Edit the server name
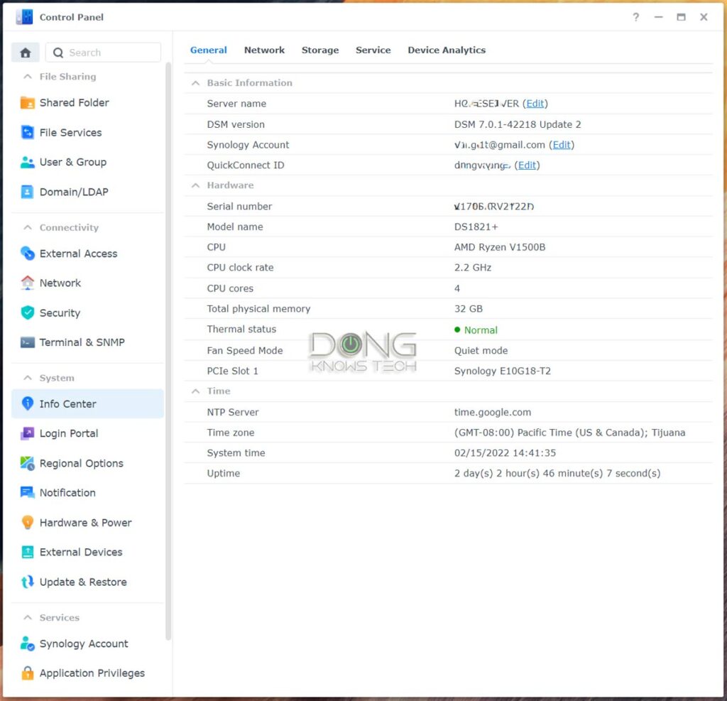 coord(535,104)
